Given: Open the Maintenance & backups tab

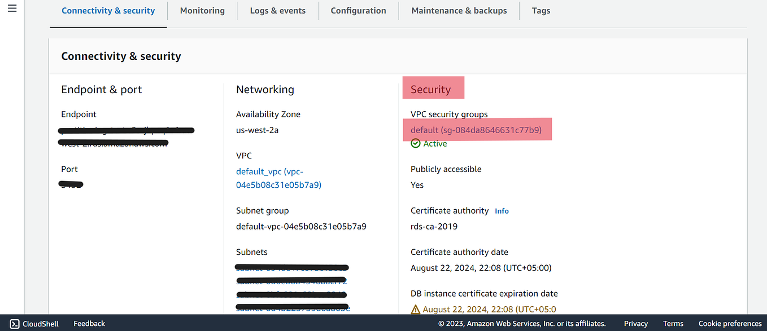Looking at the screenshot, I should (459, 10).
